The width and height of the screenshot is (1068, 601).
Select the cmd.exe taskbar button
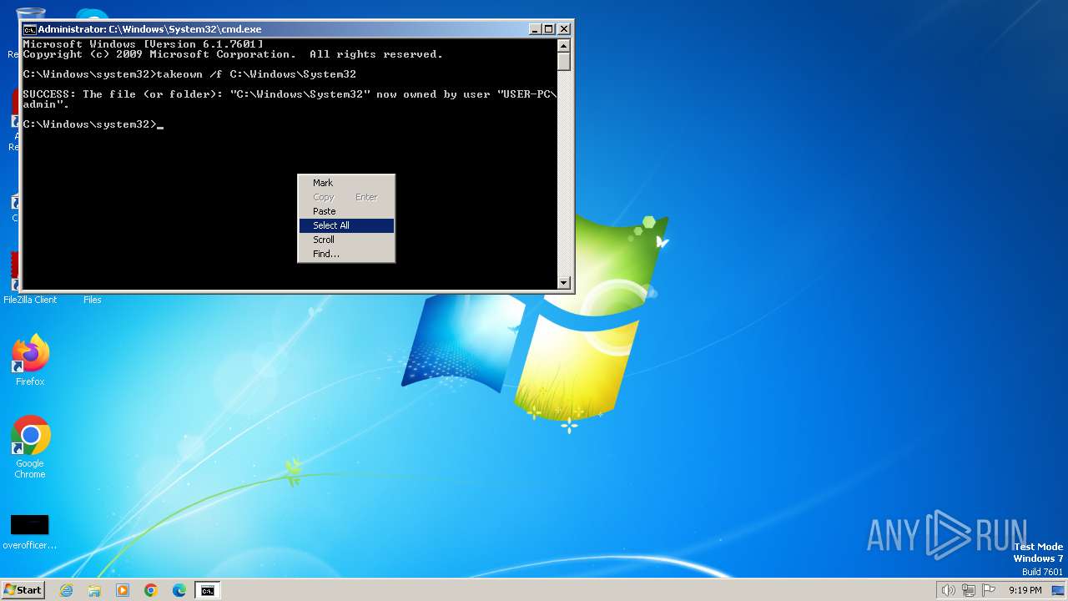click(207, 590)
